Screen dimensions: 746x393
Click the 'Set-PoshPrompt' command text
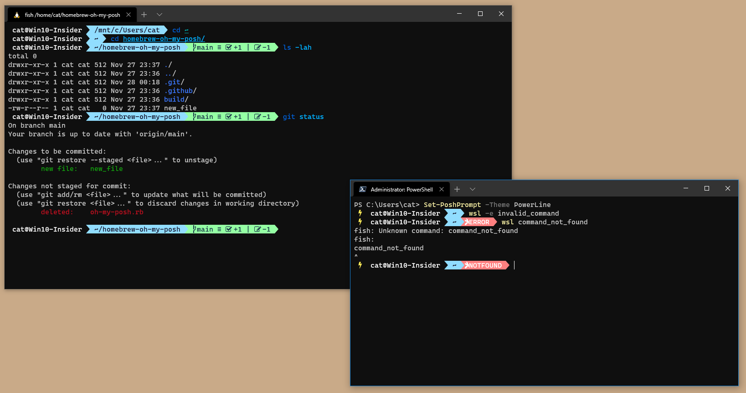coord(453,205)
